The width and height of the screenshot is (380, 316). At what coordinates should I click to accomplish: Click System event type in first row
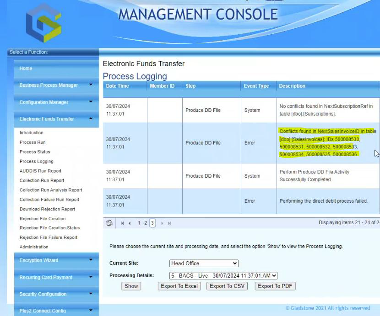[x=252, y=110]
